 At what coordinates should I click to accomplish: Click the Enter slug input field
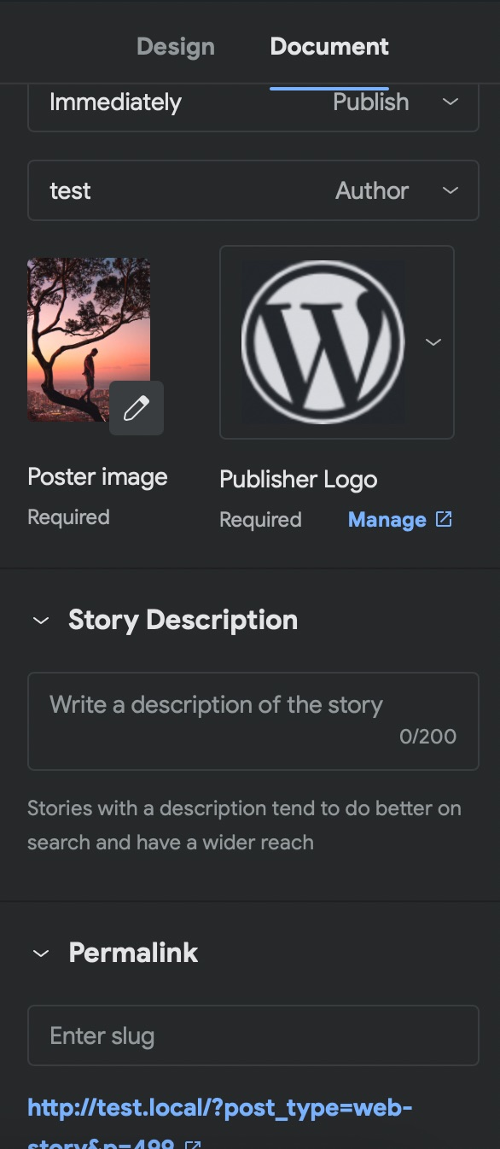point(253,1035)
